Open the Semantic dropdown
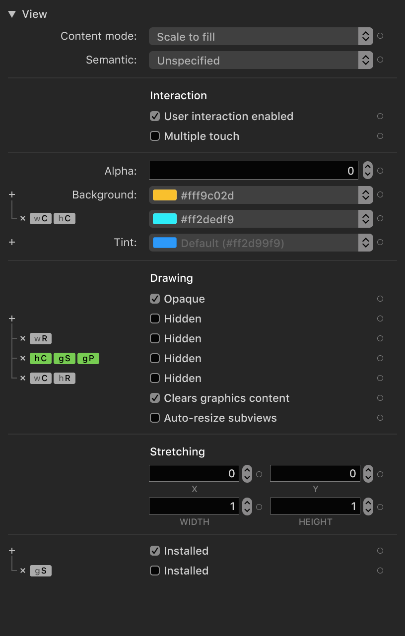Viewport: 405px width, 636px height. point(365,60)
